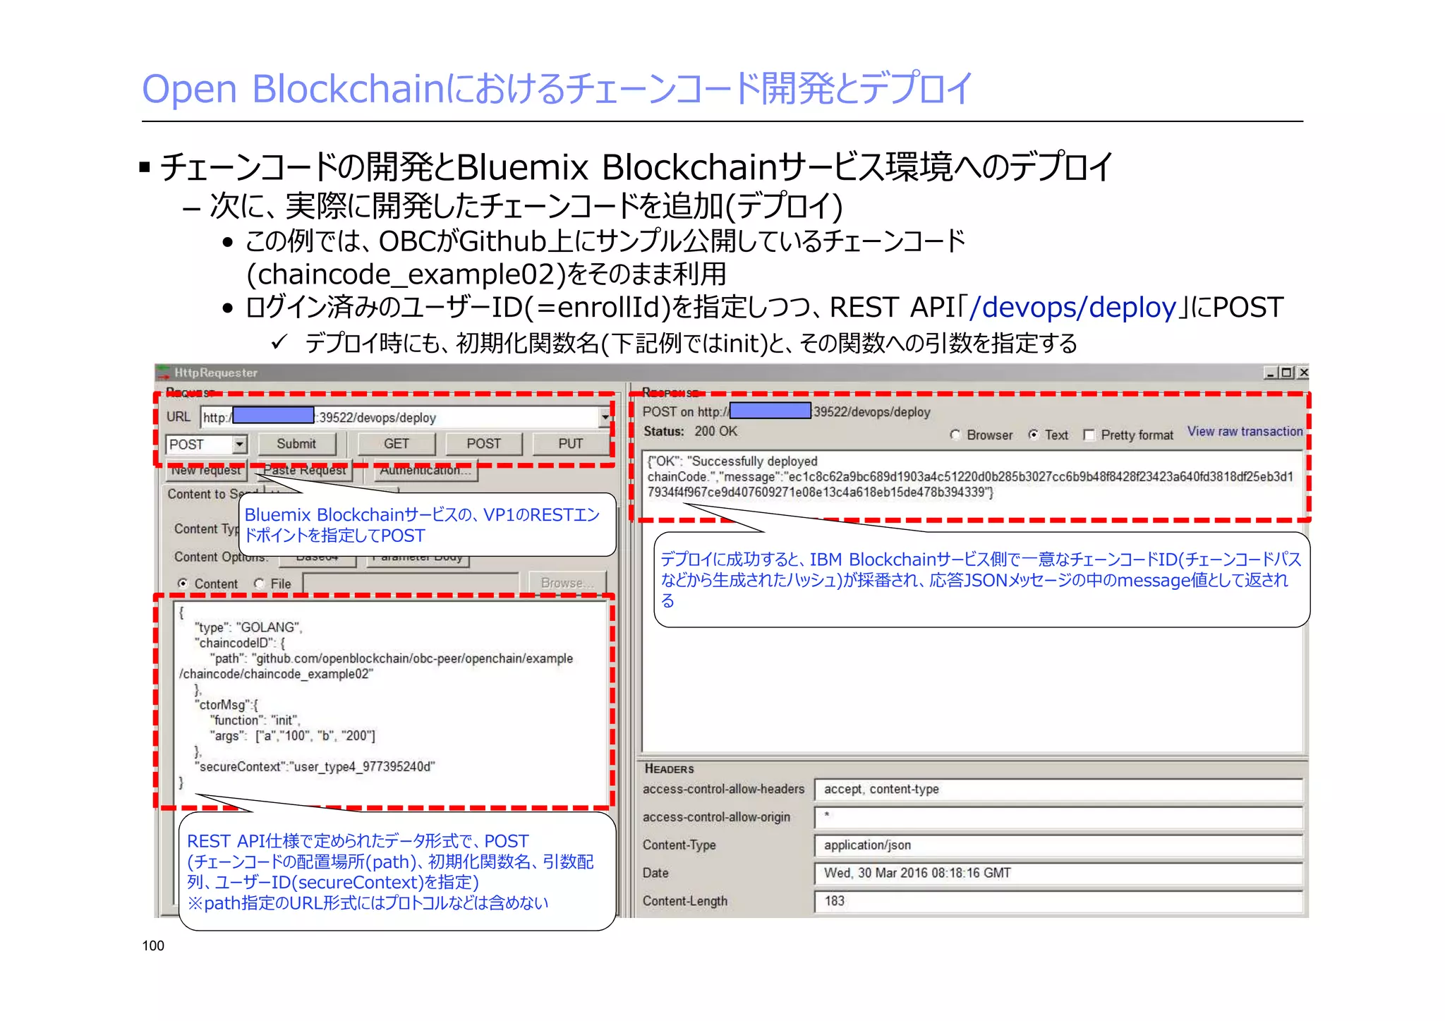Select the Browser response view radio
Screen dimensions: 1445x1021
coord(955,435)
